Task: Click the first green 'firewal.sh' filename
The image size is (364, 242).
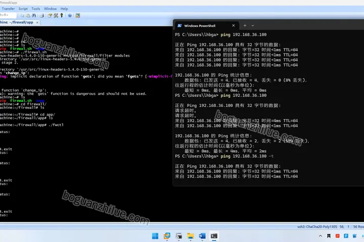Action: click(x=21, y=48)
